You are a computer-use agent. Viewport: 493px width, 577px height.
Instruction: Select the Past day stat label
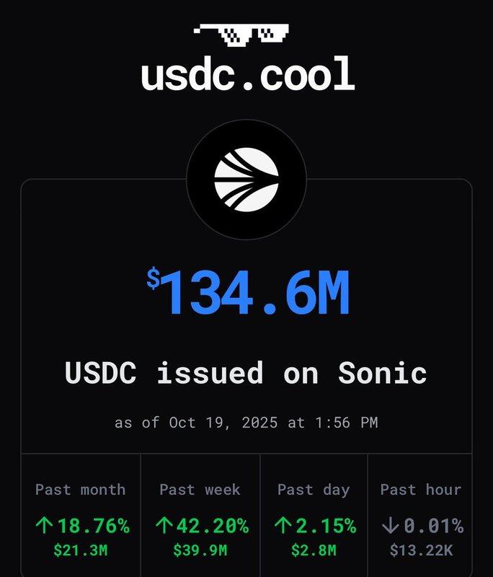[314, 490]
